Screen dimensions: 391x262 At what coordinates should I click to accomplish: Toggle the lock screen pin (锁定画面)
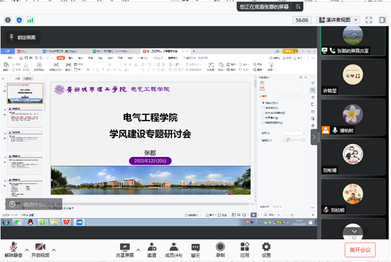tap(12, 37)
